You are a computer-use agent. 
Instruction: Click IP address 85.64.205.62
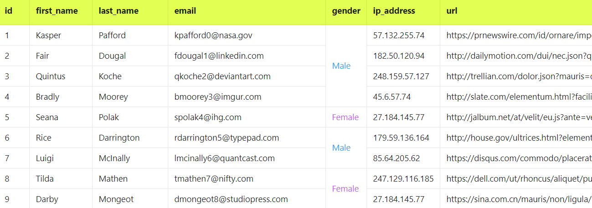[x=403, y=158]
